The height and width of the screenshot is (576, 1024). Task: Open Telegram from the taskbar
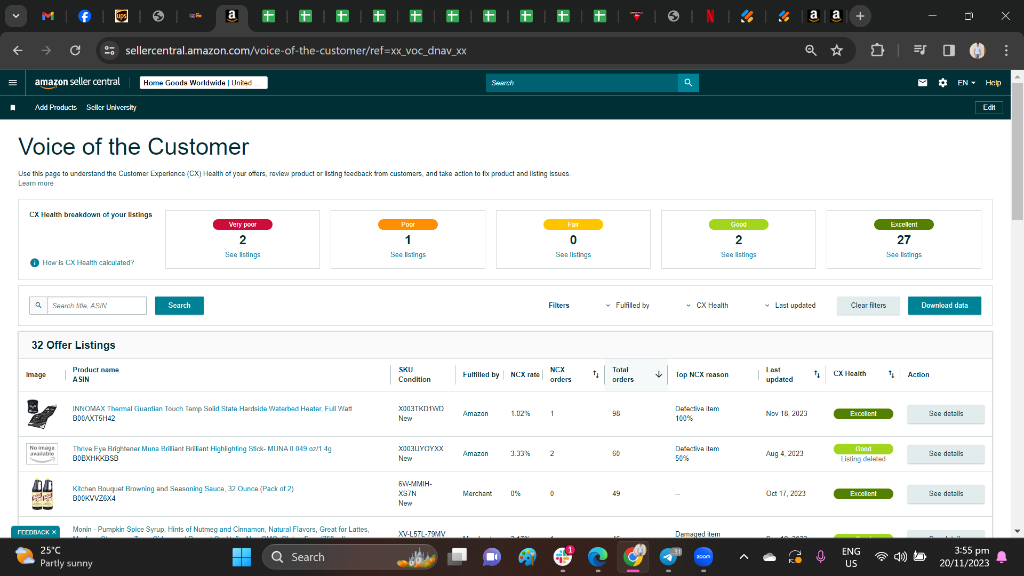click(668, 557)
